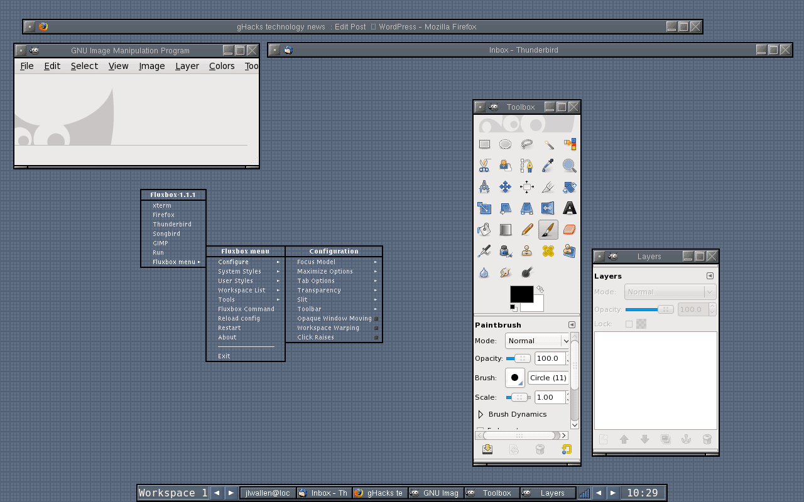Select the Pencil tool
Screen dimensions: 804x502
pyautogui.click(x=527, y=230)
